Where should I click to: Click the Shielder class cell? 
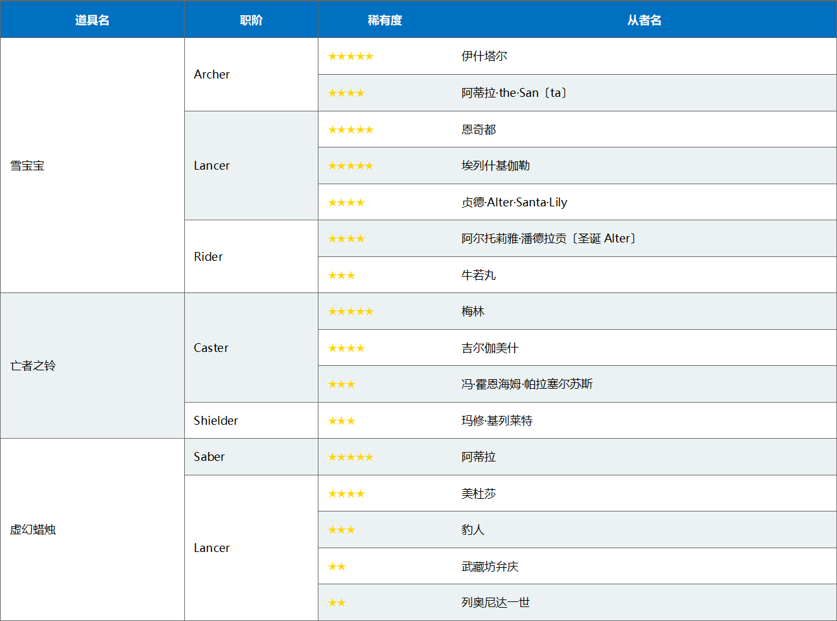(251, 420)
